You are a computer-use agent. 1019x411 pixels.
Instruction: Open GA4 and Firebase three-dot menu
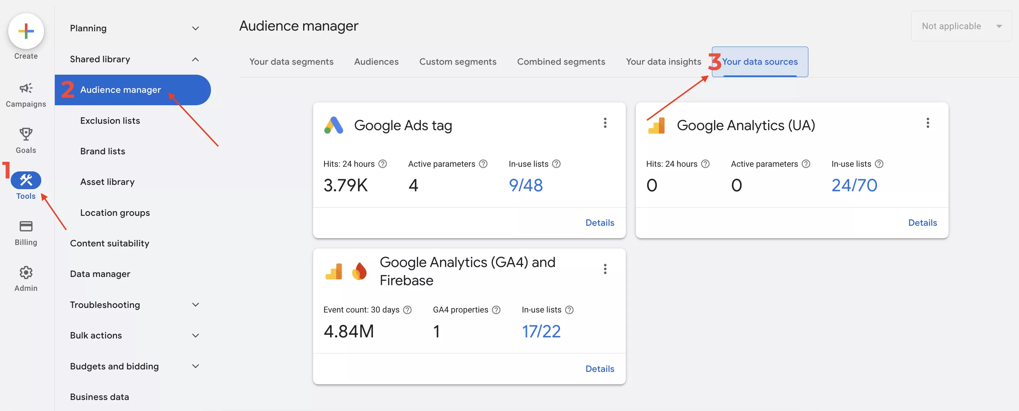coord(605,269)
